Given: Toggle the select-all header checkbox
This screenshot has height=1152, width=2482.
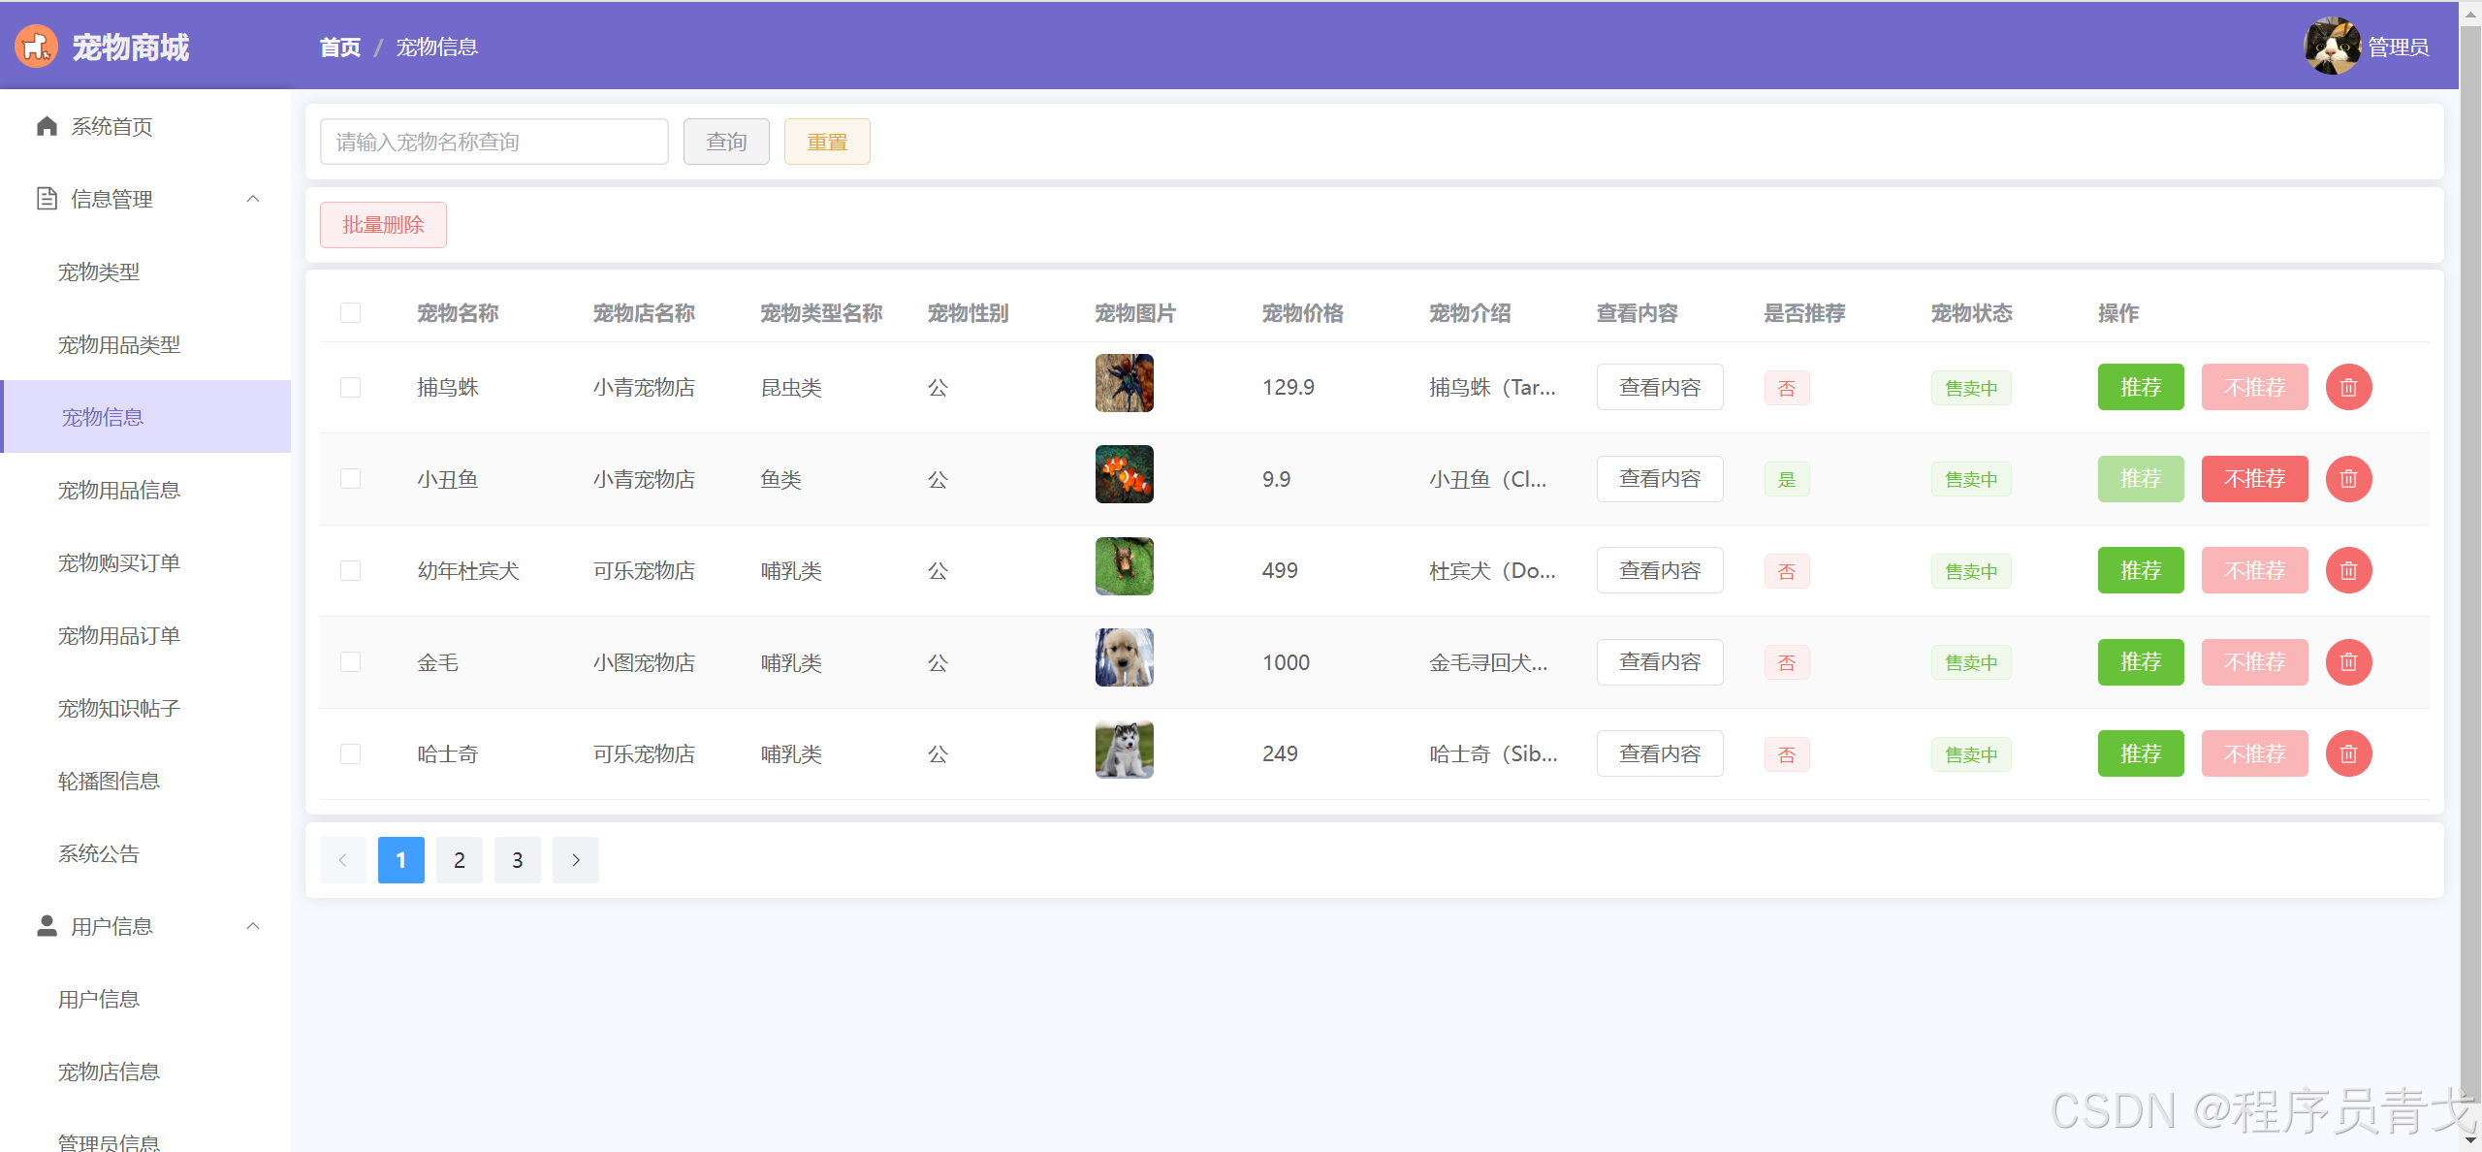Looking at the screenshot, I should point(350,313).
